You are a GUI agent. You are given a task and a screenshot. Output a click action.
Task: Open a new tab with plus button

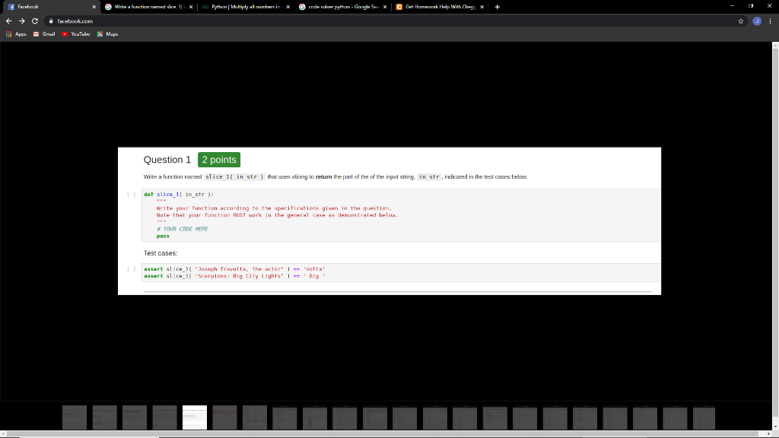click(498, 7)
